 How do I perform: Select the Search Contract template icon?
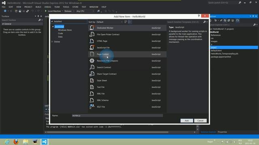point(92,67)
